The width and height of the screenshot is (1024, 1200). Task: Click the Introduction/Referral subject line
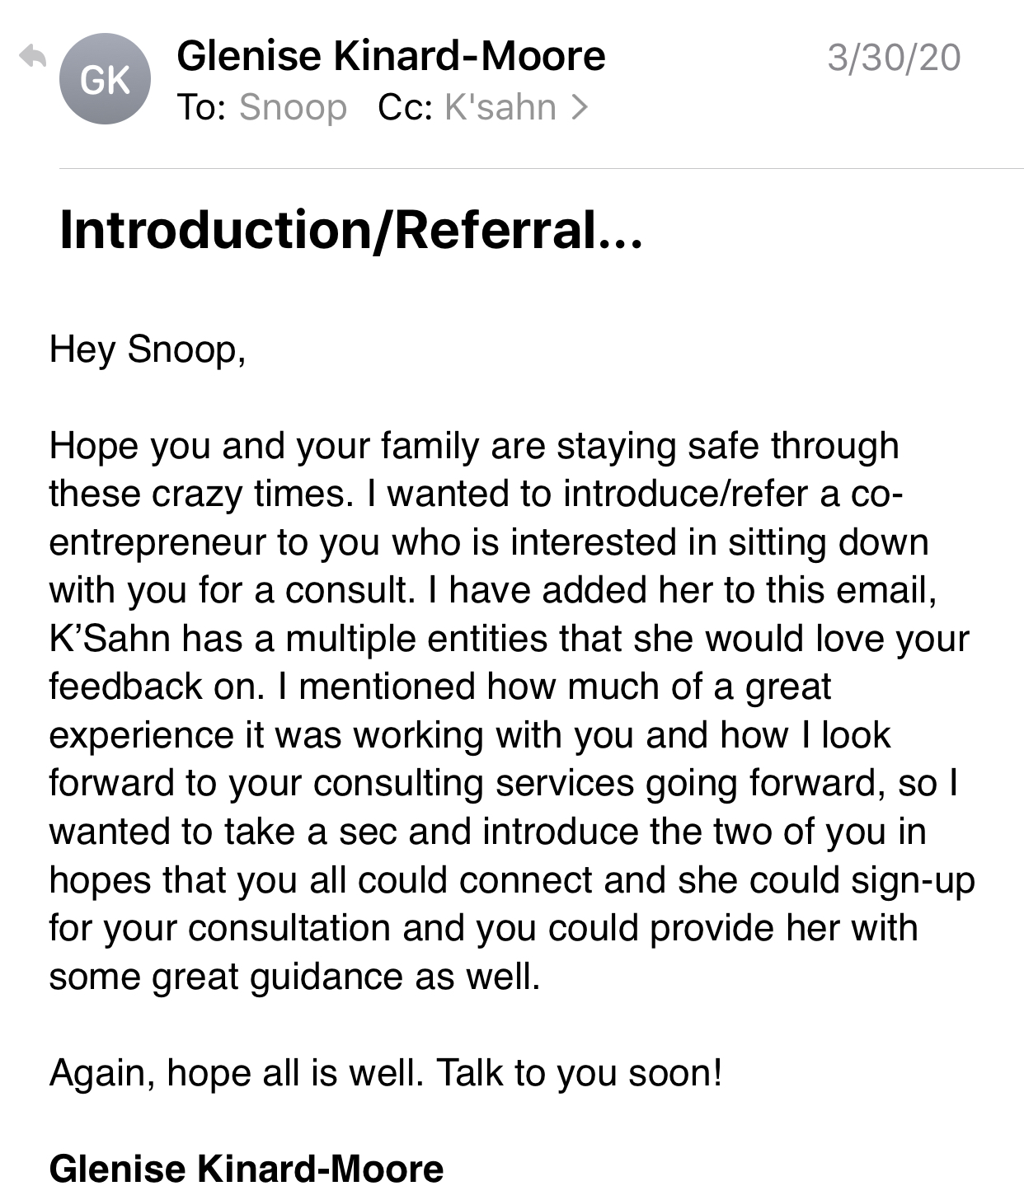pos(350,230)
